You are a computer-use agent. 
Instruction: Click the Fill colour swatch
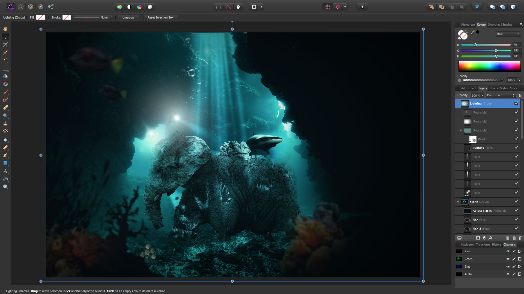click(x=41, y=17)
